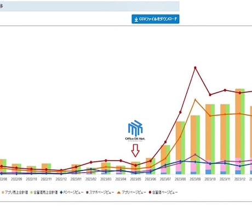Click the 2023/05 axis label
Viewport: 252px width, 208px height.
point(136,179)
